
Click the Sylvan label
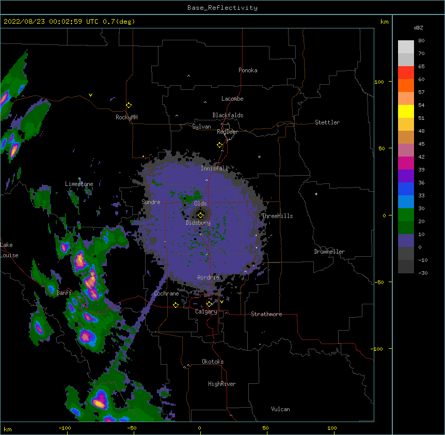201,127
